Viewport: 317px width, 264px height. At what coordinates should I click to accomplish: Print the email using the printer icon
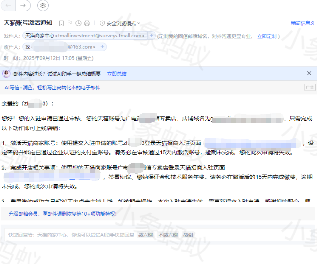click(x=87, y=23)
